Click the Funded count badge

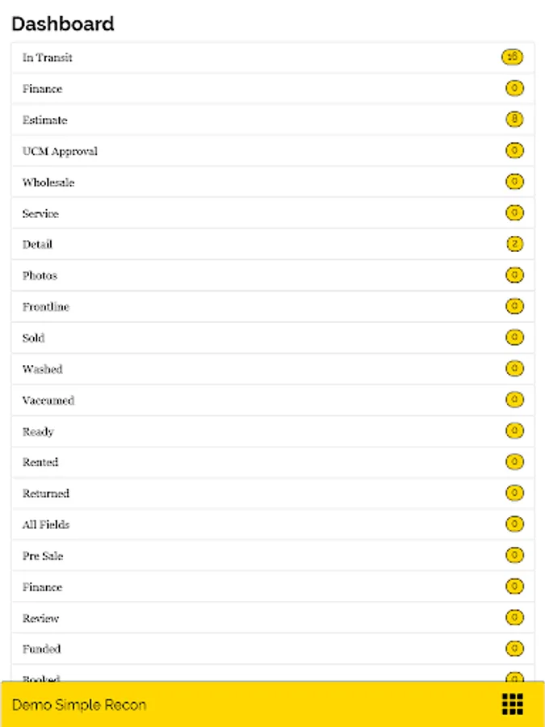(514, 649)
